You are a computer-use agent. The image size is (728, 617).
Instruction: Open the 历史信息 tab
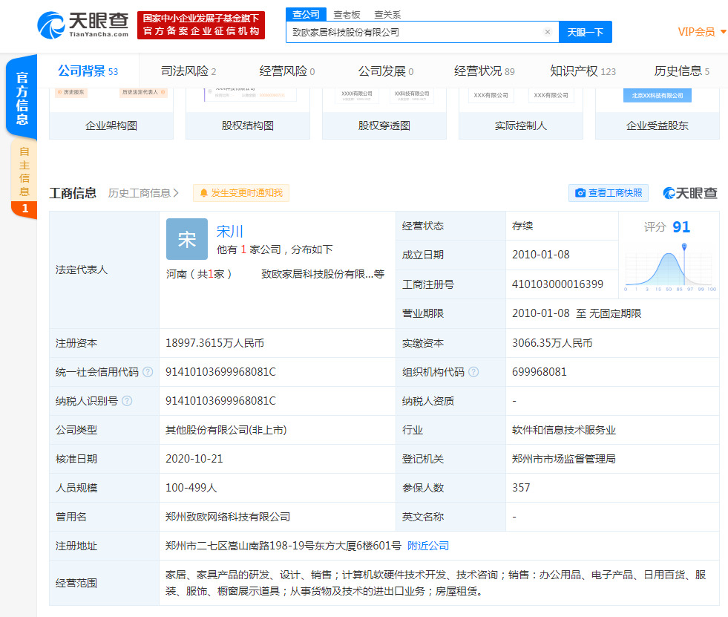681,71
